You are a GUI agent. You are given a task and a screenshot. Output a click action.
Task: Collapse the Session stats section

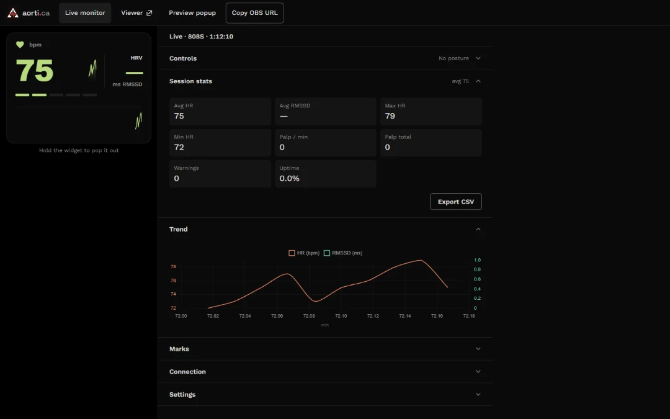click(x=478, y=81)
